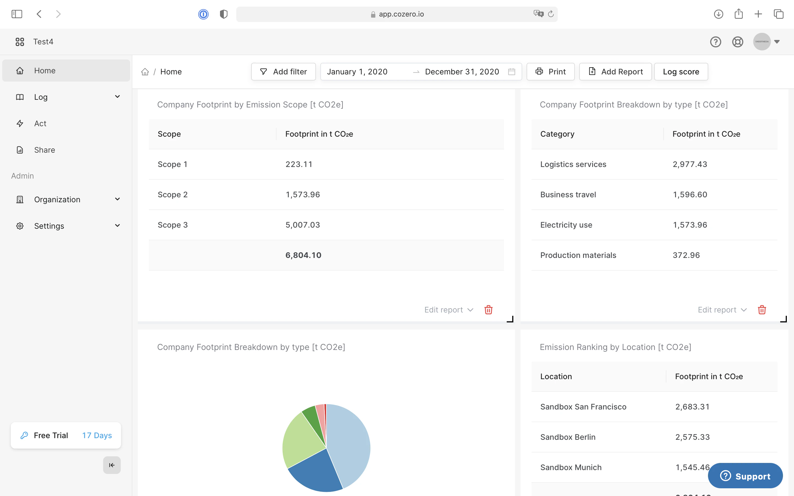Open the Edit report dropdown
The height and width of the screenshot is (496, 794).
point(448,310)
